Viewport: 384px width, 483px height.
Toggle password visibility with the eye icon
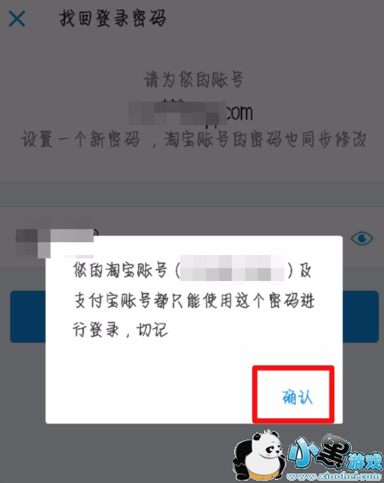pyautogui.click(x=362, y=238)
